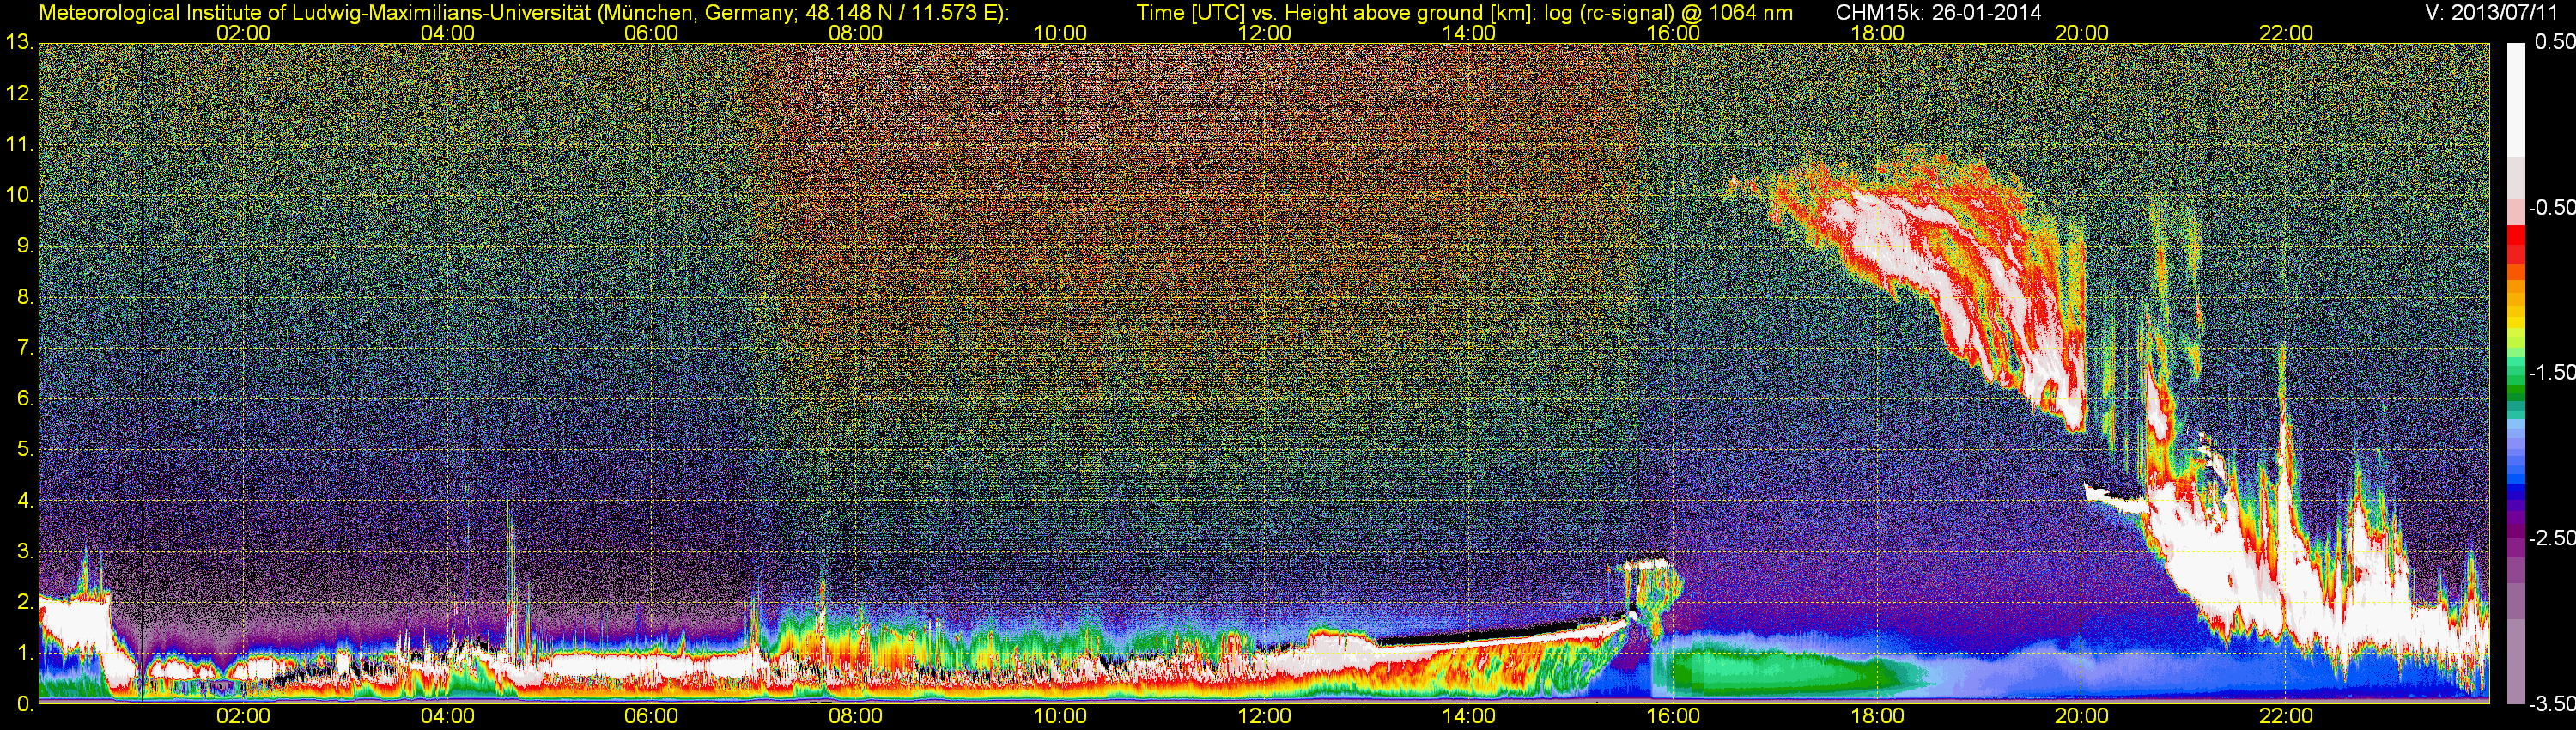Image resolution: width=2576 pixels, height=730 pixels.
Task: Click the 06:00 label on the bottom time axis
Action: pyautogui.click(x=651, y=716)
